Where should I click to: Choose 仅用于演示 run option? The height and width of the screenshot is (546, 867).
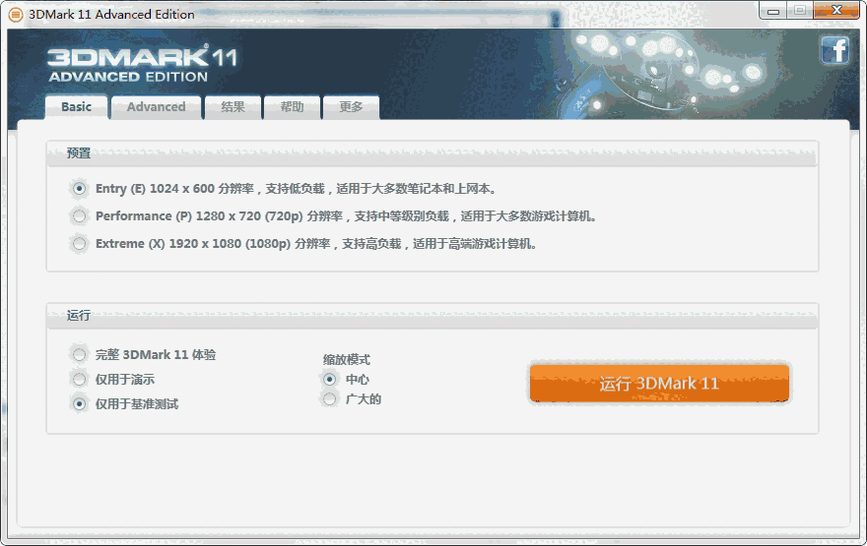pyautogui.click(x=79, y=380)
